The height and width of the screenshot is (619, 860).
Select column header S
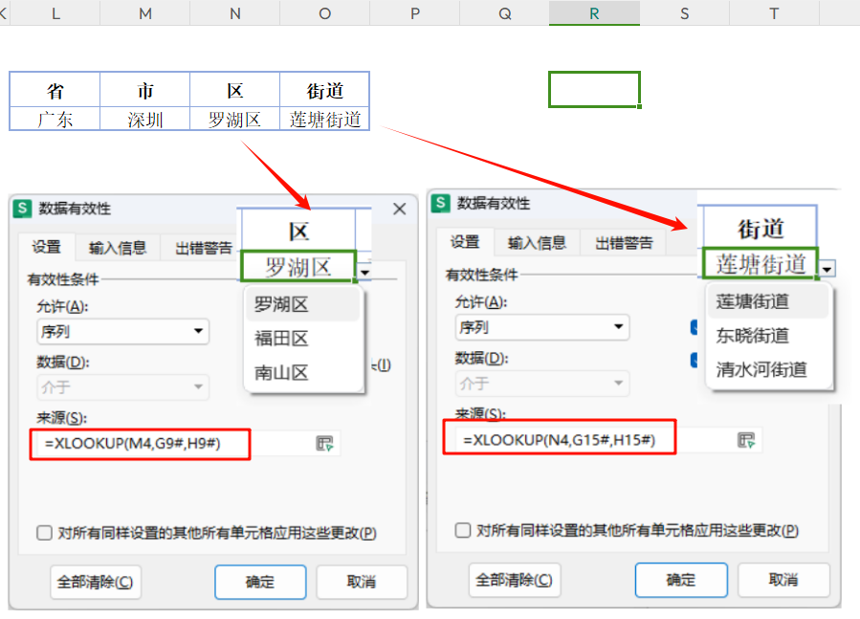(685, 13)
